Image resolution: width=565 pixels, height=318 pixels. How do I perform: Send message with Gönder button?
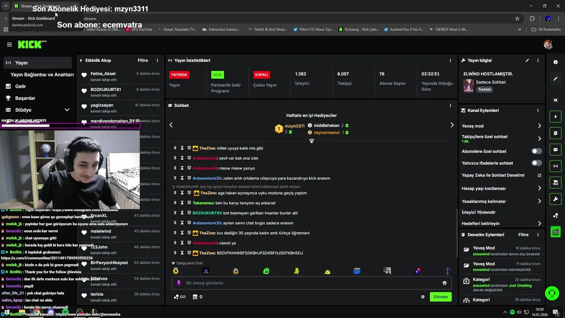[x=441, y=297]
